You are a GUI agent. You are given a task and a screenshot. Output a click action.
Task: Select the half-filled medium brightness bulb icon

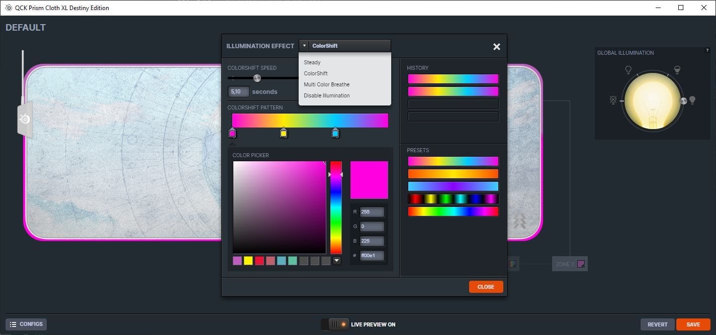[677, 69]
